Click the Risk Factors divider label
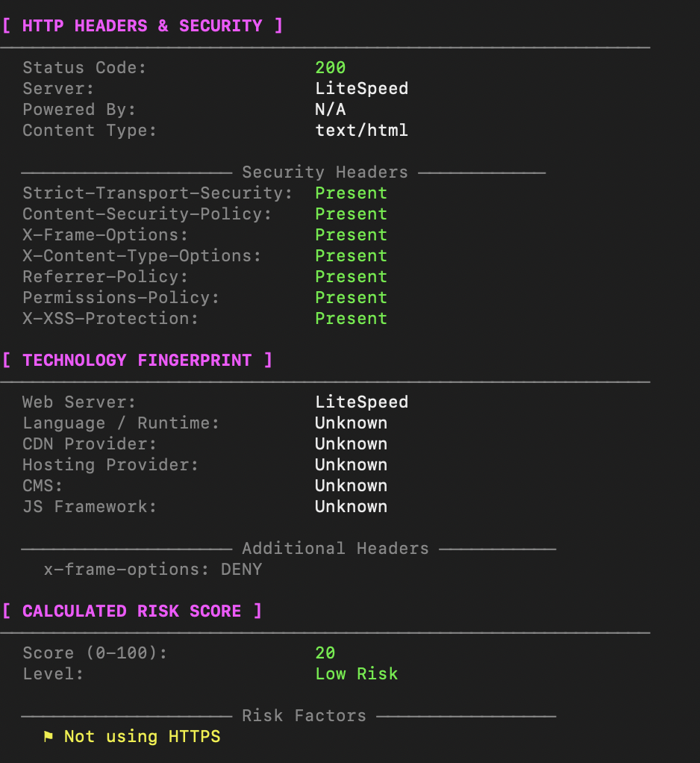The height and width of the screenshot is (763, 700). tap(304, 716)
